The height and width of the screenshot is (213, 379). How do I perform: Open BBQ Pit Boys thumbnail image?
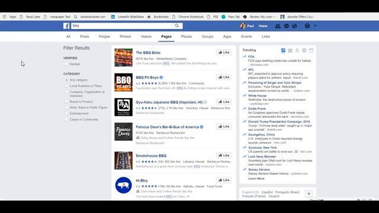pos(124,82)
